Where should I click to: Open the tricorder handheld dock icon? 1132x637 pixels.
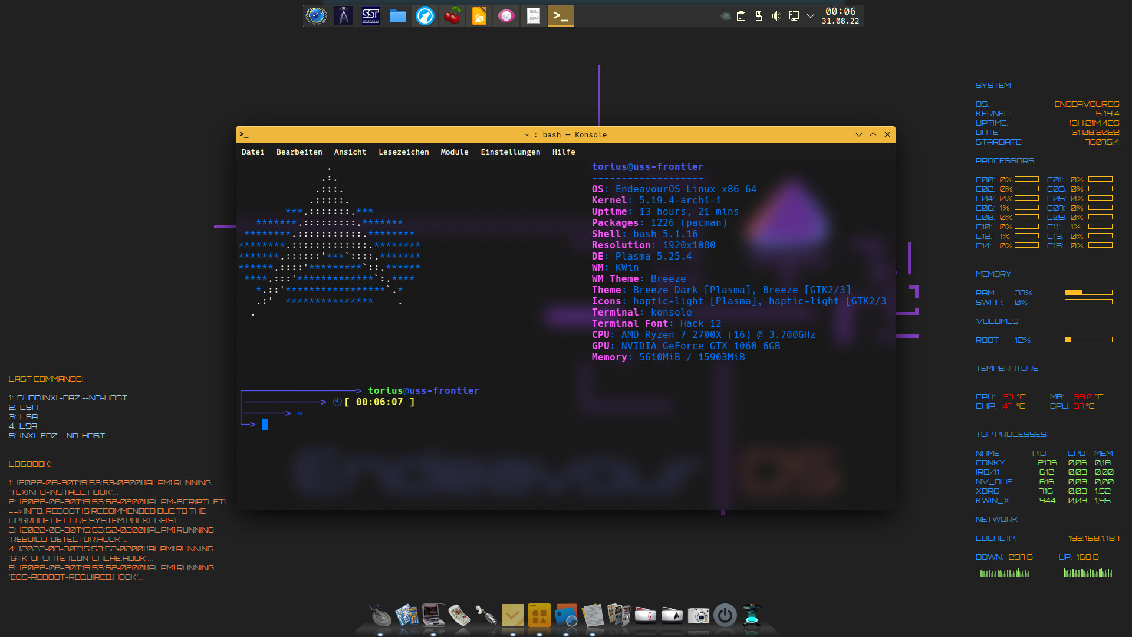(x=460, y=615)
